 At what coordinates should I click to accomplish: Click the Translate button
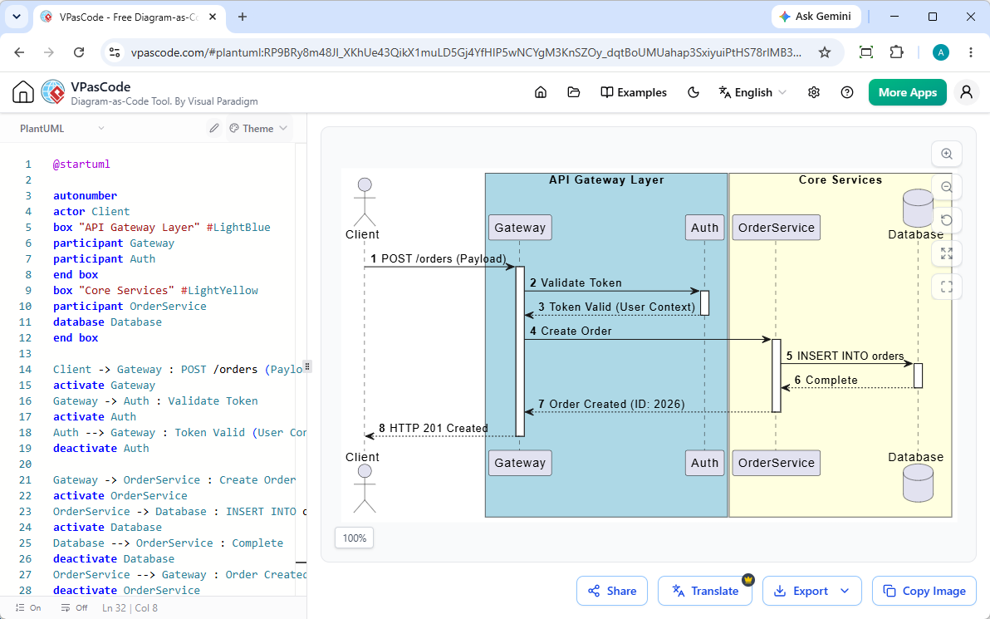coord(704,592)
